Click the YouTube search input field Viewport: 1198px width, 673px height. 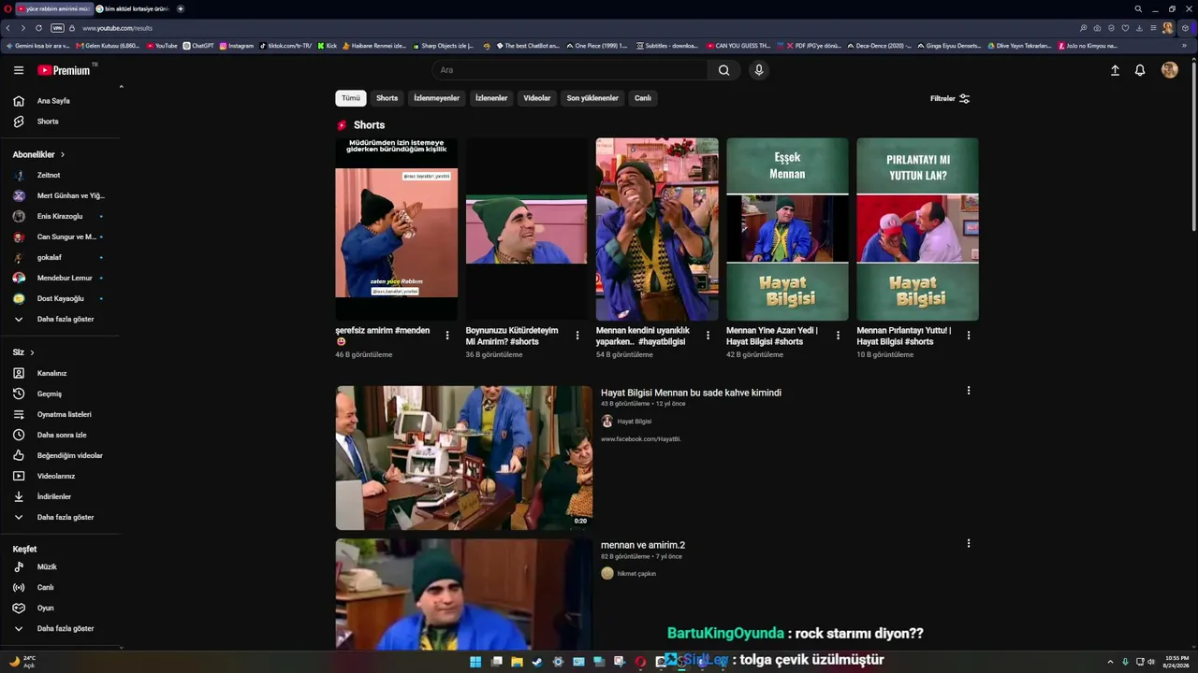(x=570, y=70)
